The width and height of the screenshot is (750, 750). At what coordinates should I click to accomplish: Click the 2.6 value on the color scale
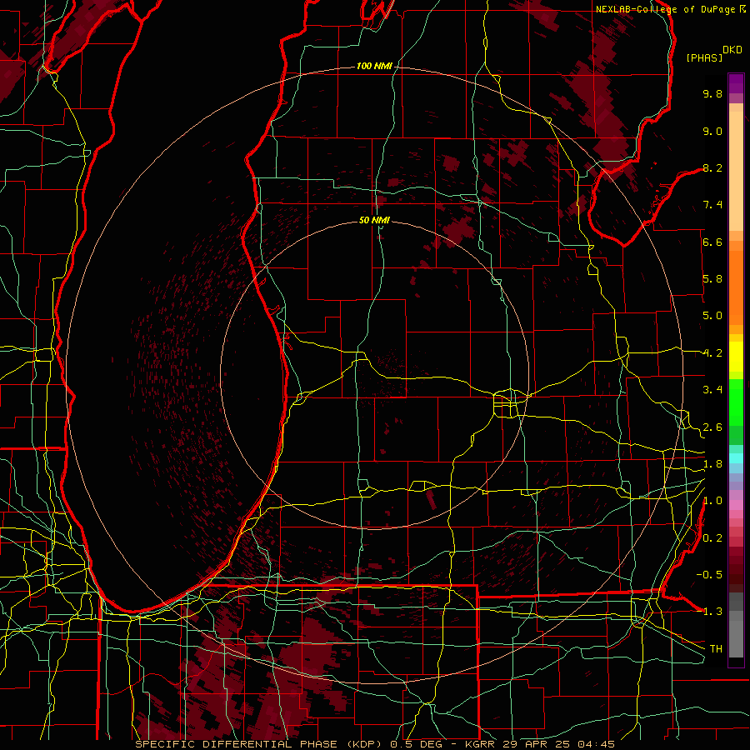[712, 427]
